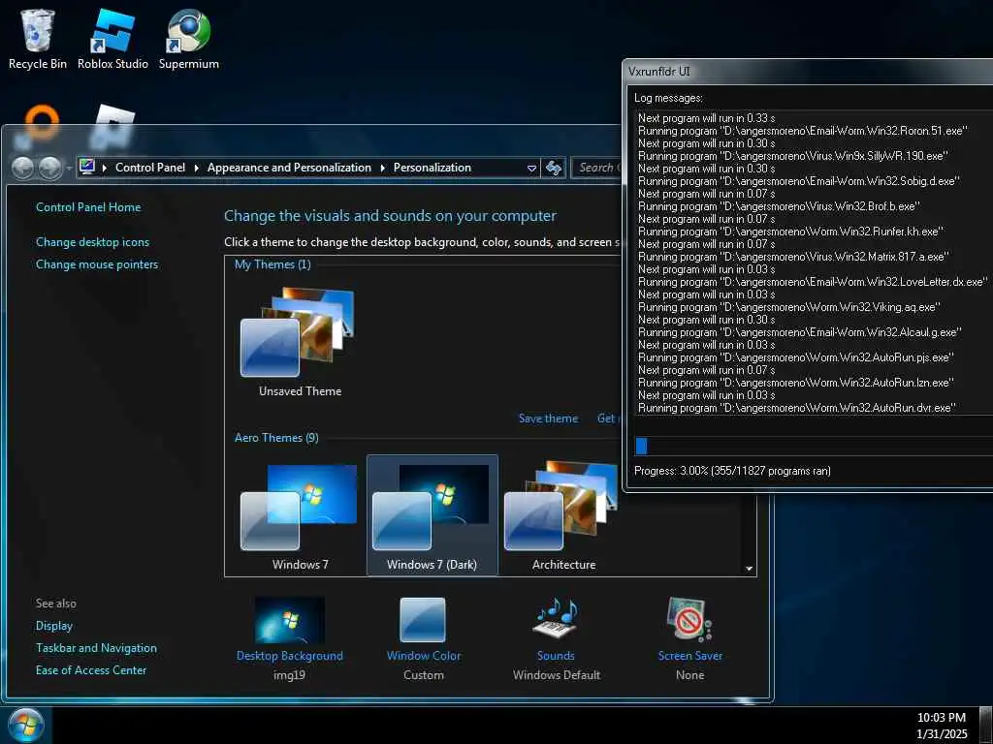Open Change mouse pointers link
This screenshot has width=993, height=744.
pyautogui.click(x=97, y=264)
